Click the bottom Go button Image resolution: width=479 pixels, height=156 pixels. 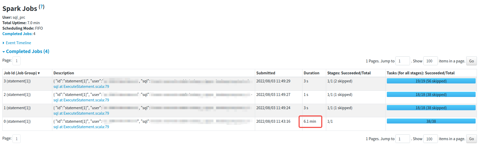(x=471, y=139)
